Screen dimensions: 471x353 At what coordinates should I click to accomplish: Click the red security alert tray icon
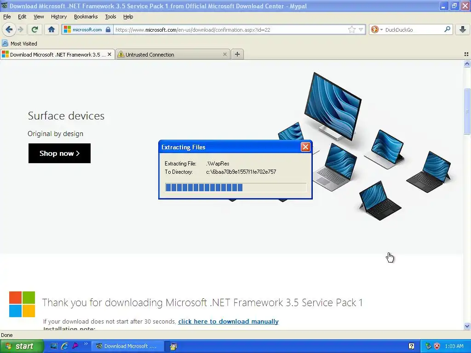(437, 346)
